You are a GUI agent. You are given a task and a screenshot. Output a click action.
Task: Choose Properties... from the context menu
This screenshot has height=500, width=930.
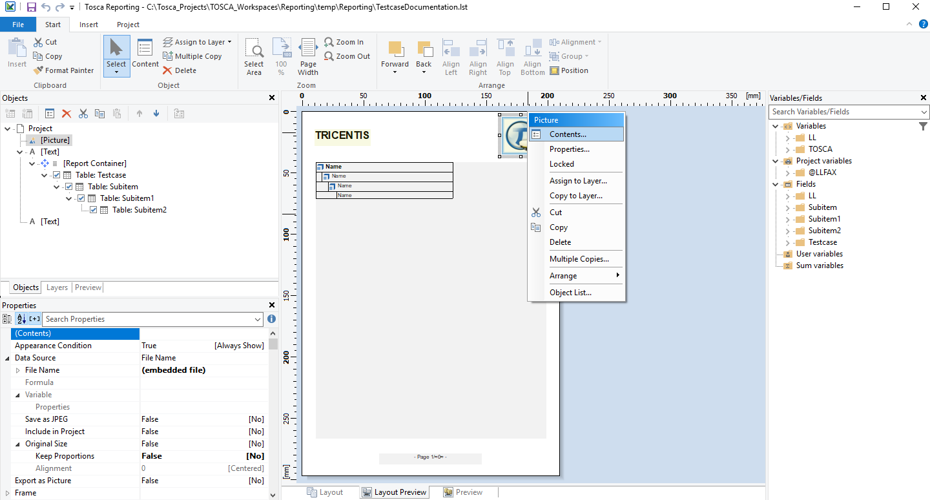tap(569, 149)
